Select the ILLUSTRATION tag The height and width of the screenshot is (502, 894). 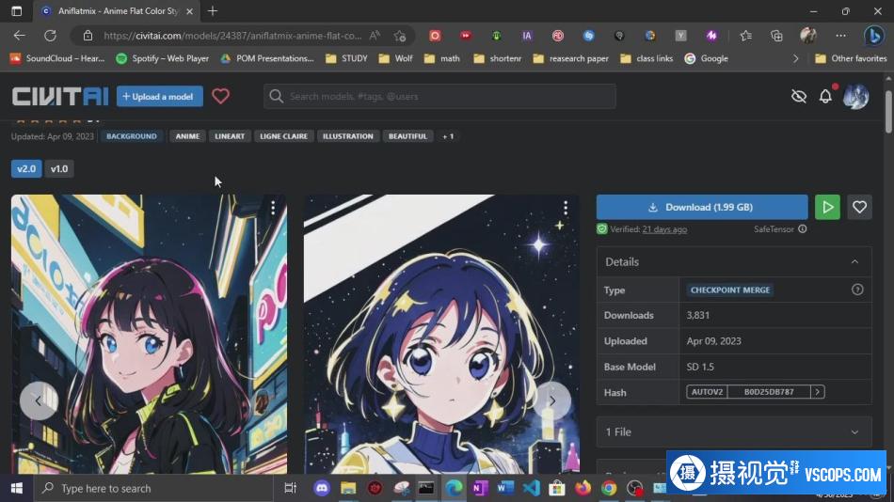(x=348, y=136)
